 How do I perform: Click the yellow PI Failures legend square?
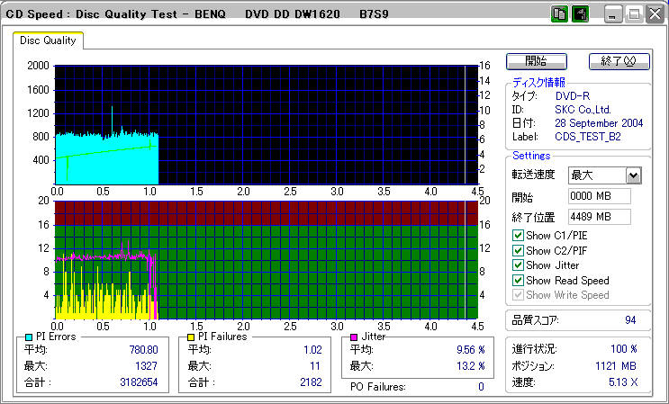(191, 337)
